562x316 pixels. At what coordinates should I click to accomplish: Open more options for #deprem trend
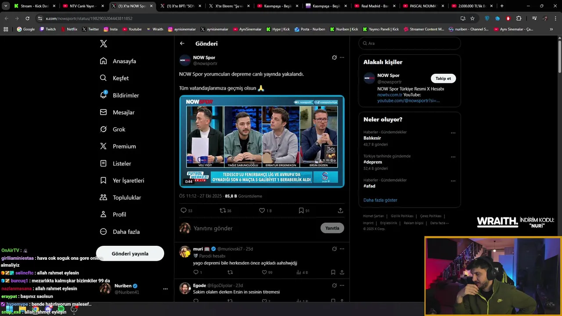coord(453,157)
